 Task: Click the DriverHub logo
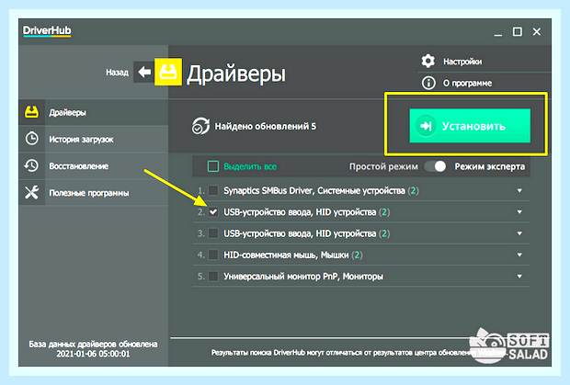point(47,31)
